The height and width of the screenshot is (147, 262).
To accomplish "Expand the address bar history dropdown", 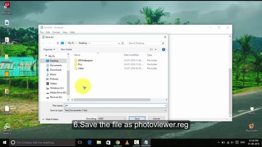I will pos(119,43).
